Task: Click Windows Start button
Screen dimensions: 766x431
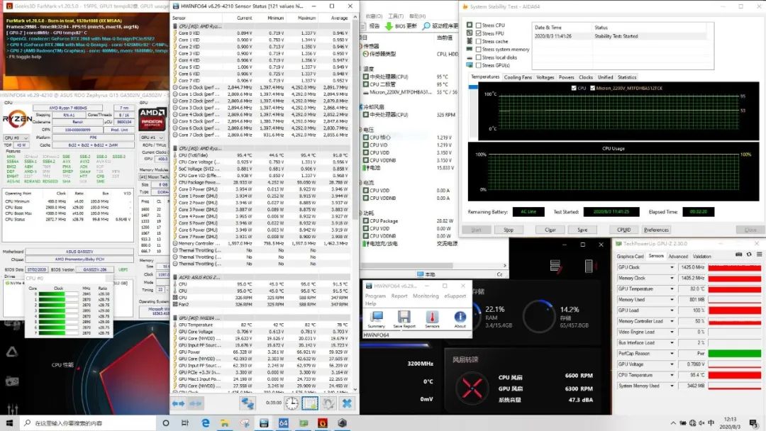Action: [9, 422]
